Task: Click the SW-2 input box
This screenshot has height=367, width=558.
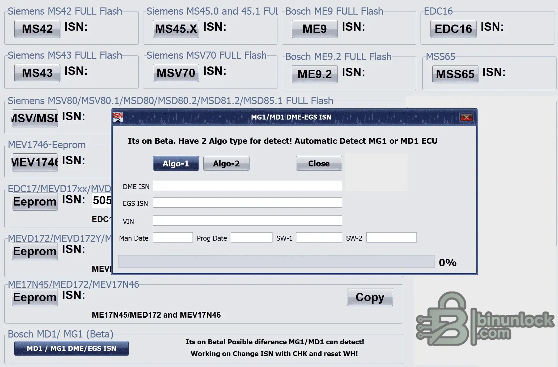Action: [392, 238]
